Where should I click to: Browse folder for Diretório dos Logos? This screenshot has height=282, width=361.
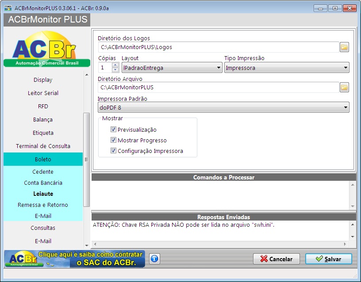point(344,47)
